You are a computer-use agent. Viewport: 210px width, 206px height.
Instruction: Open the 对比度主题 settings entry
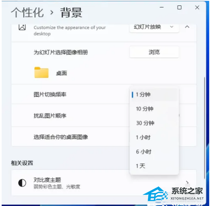tap(104, 183)
